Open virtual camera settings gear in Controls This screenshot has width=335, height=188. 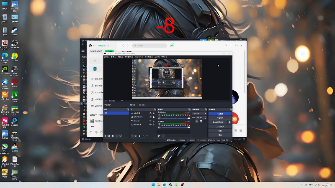(x=229, y=122)
